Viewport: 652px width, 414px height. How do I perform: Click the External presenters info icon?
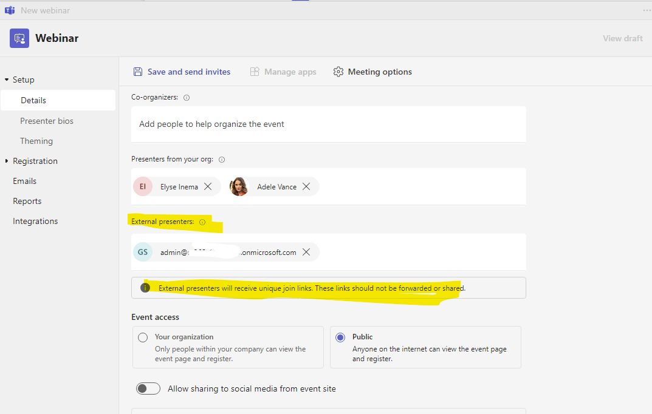coord(202,222)
